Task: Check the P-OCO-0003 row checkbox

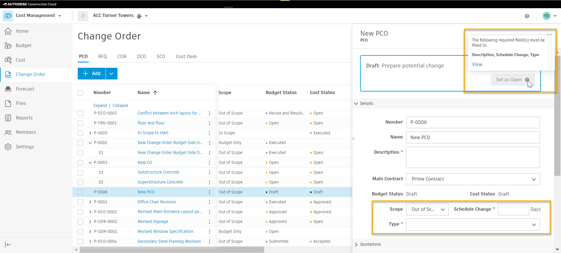Action: click(x=80, y=113)
